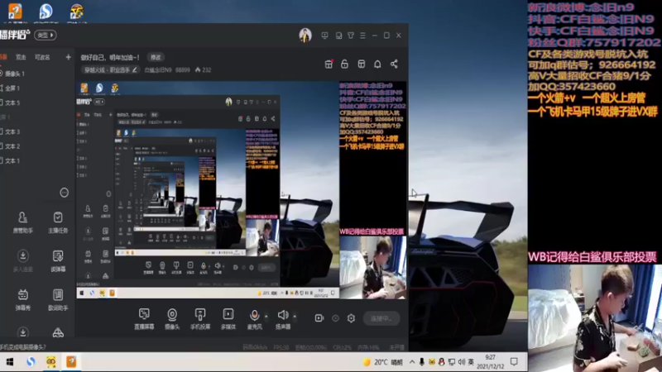This screenshot has width=662, height=372.
Task: Open the skin shirt icon in title bar
Action: tap(350, 36)
